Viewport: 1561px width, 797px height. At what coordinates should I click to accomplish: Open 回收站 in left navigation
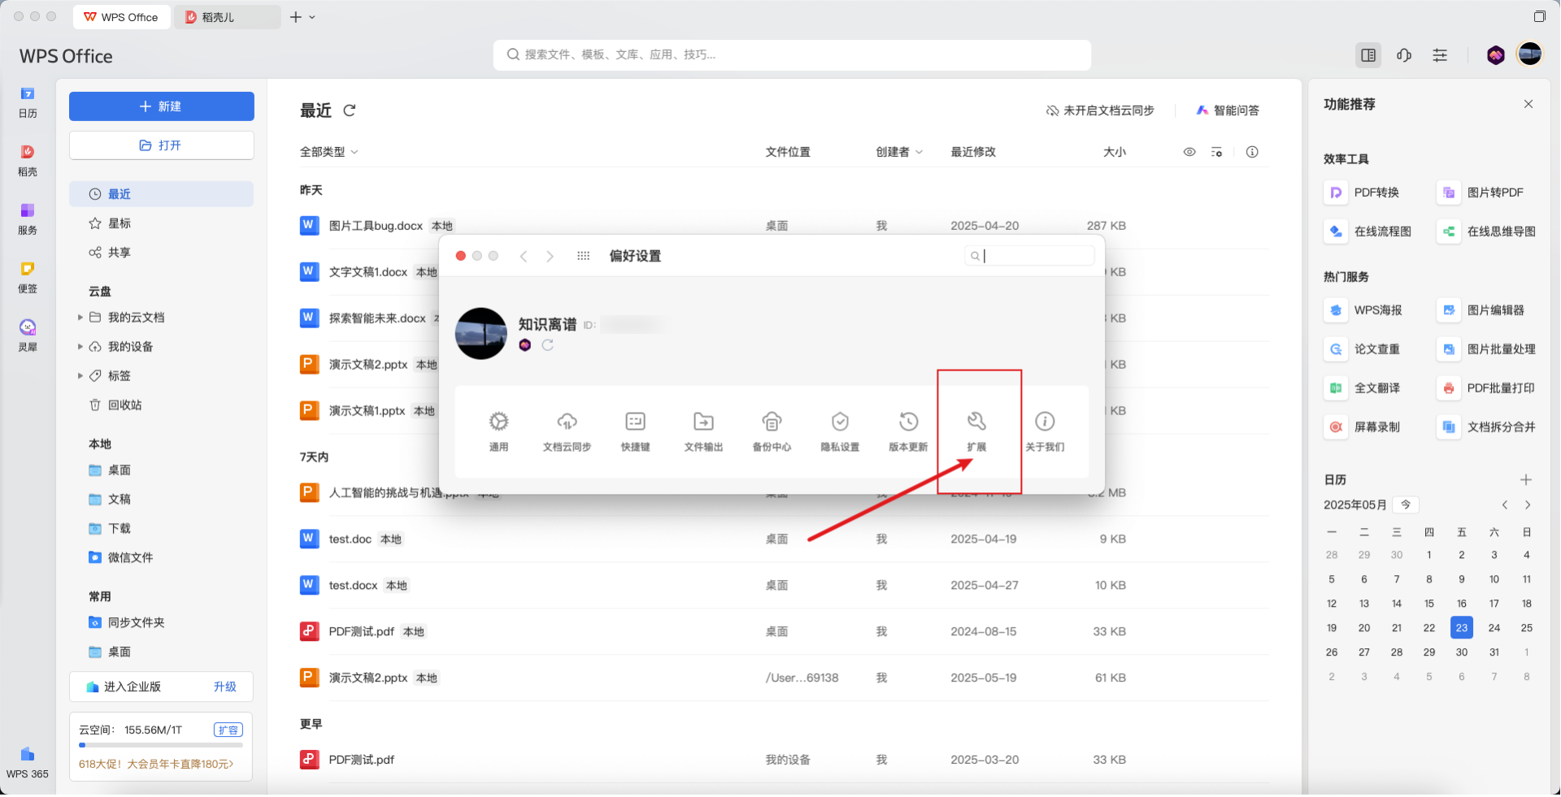(161, 405)
